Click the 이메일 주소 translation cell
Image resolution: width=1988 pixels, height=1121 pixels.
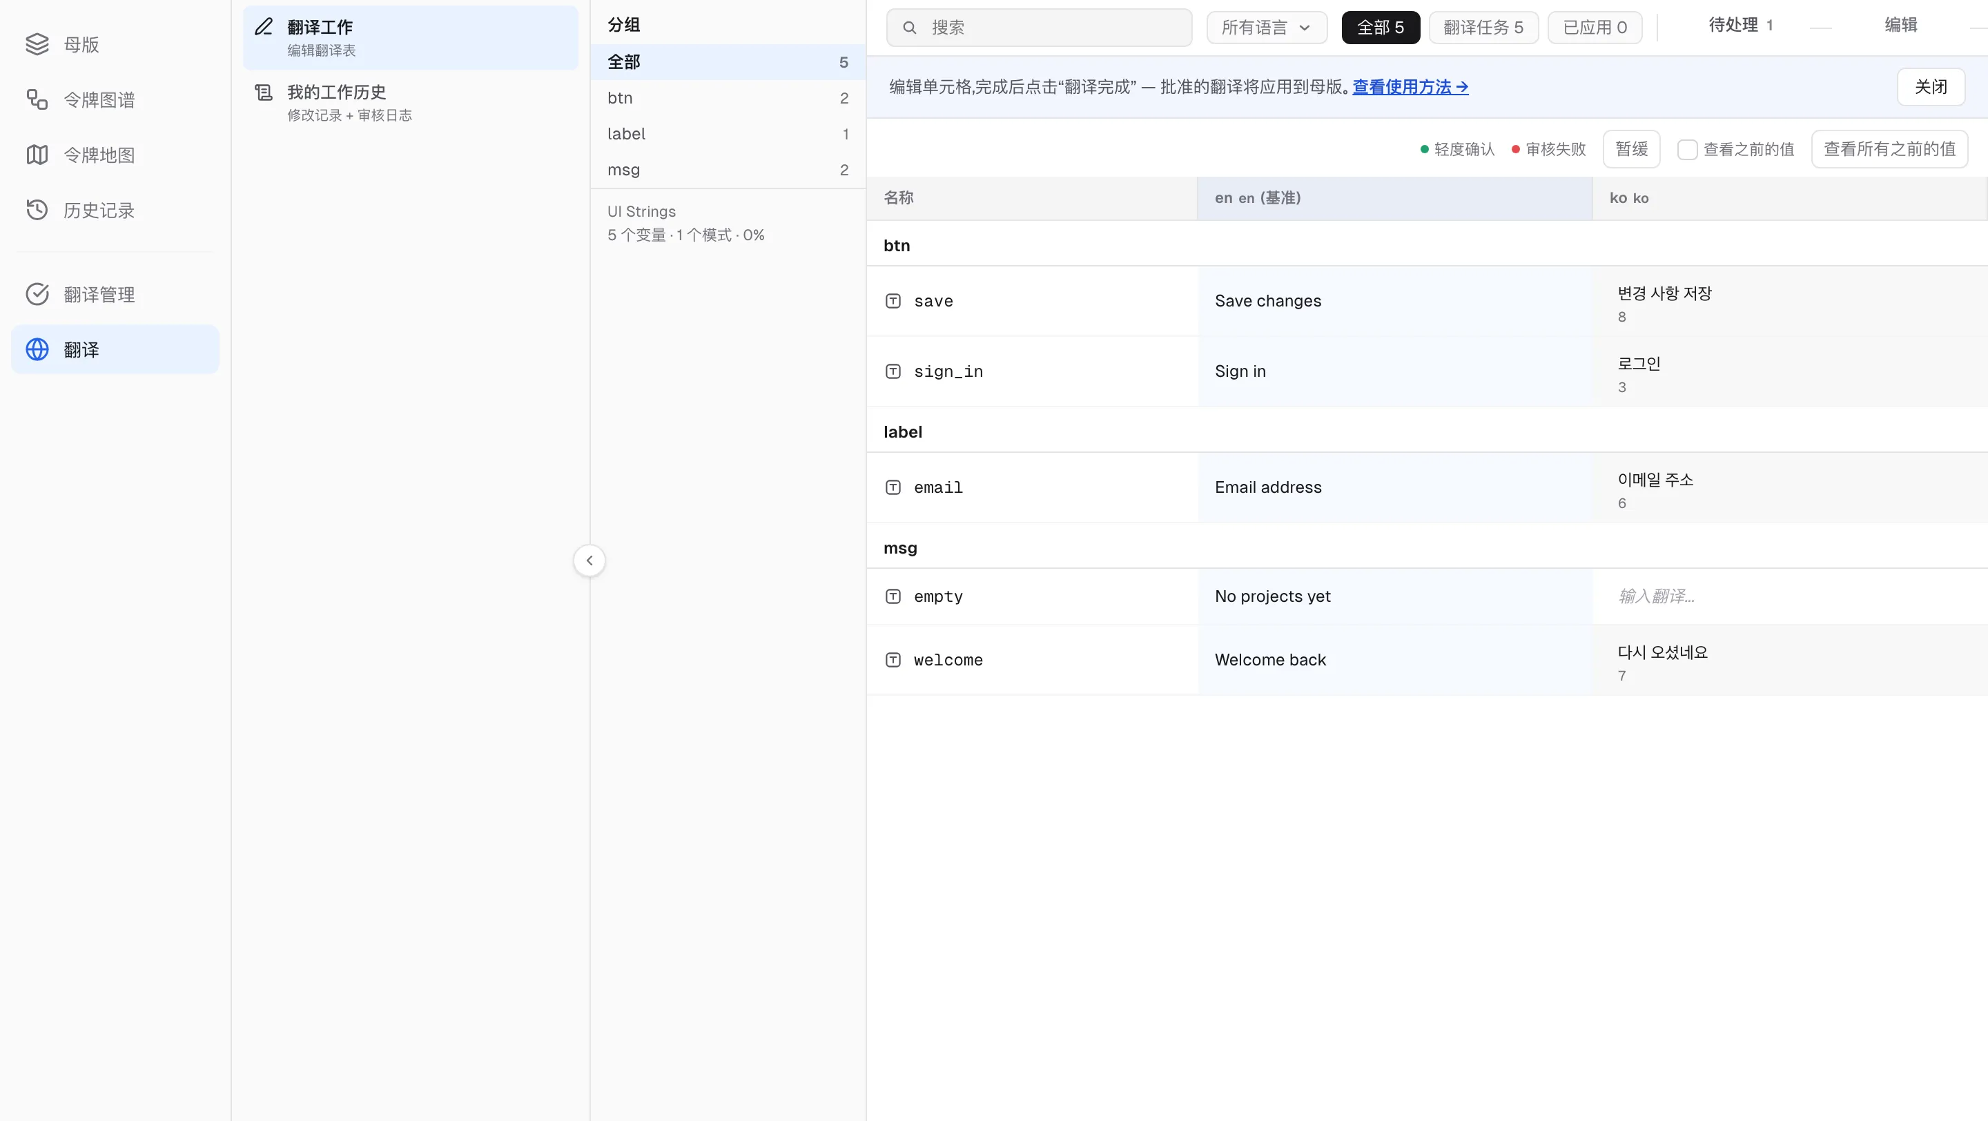(1790, 487)
